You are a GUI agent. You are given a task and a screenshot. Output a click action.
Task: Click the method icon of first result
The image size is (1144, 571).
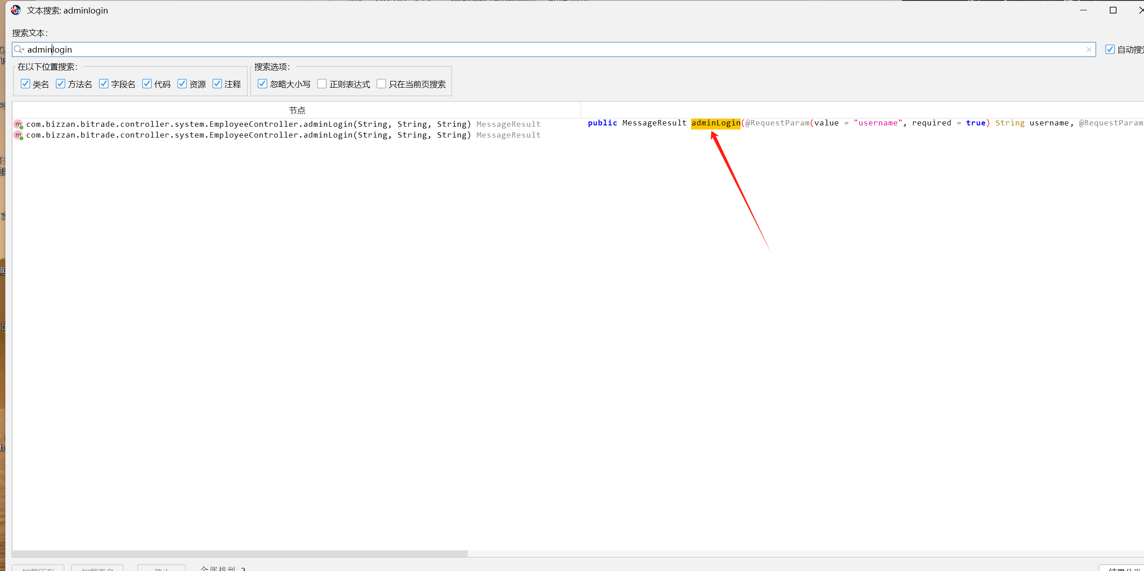pos(18,124)
